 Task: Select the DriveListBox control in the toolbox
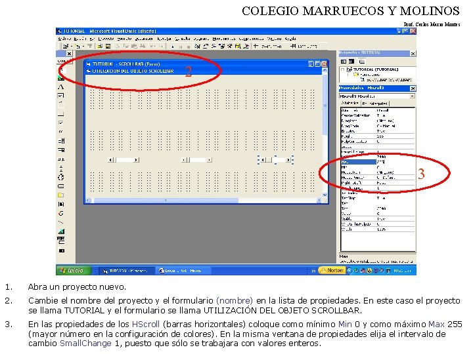[x=61, y=186]
